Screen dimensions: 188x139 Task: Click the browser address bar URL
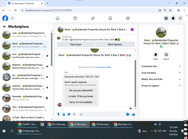[49, 10]
